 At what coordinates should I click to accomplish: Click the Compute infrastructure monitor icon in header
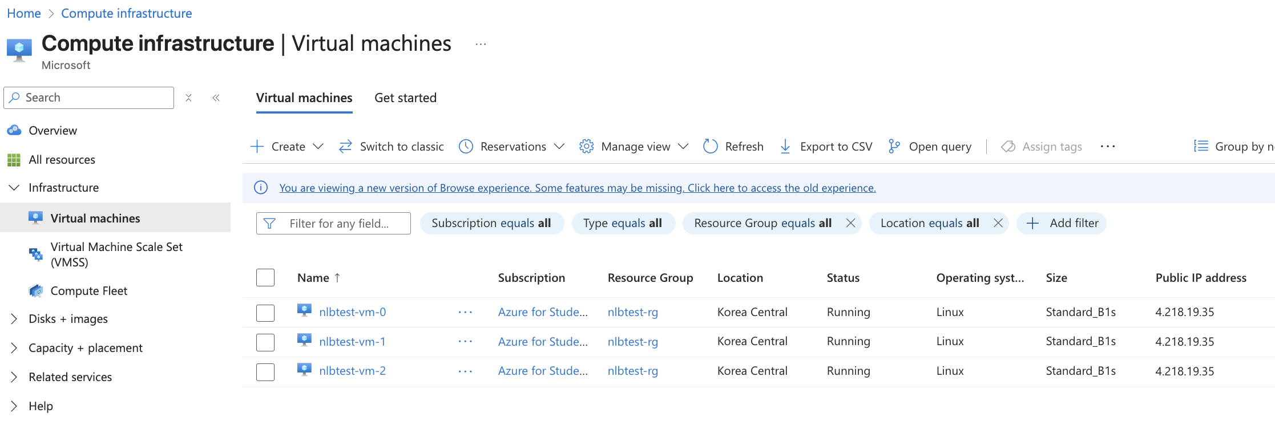click(x=19, y=50)
